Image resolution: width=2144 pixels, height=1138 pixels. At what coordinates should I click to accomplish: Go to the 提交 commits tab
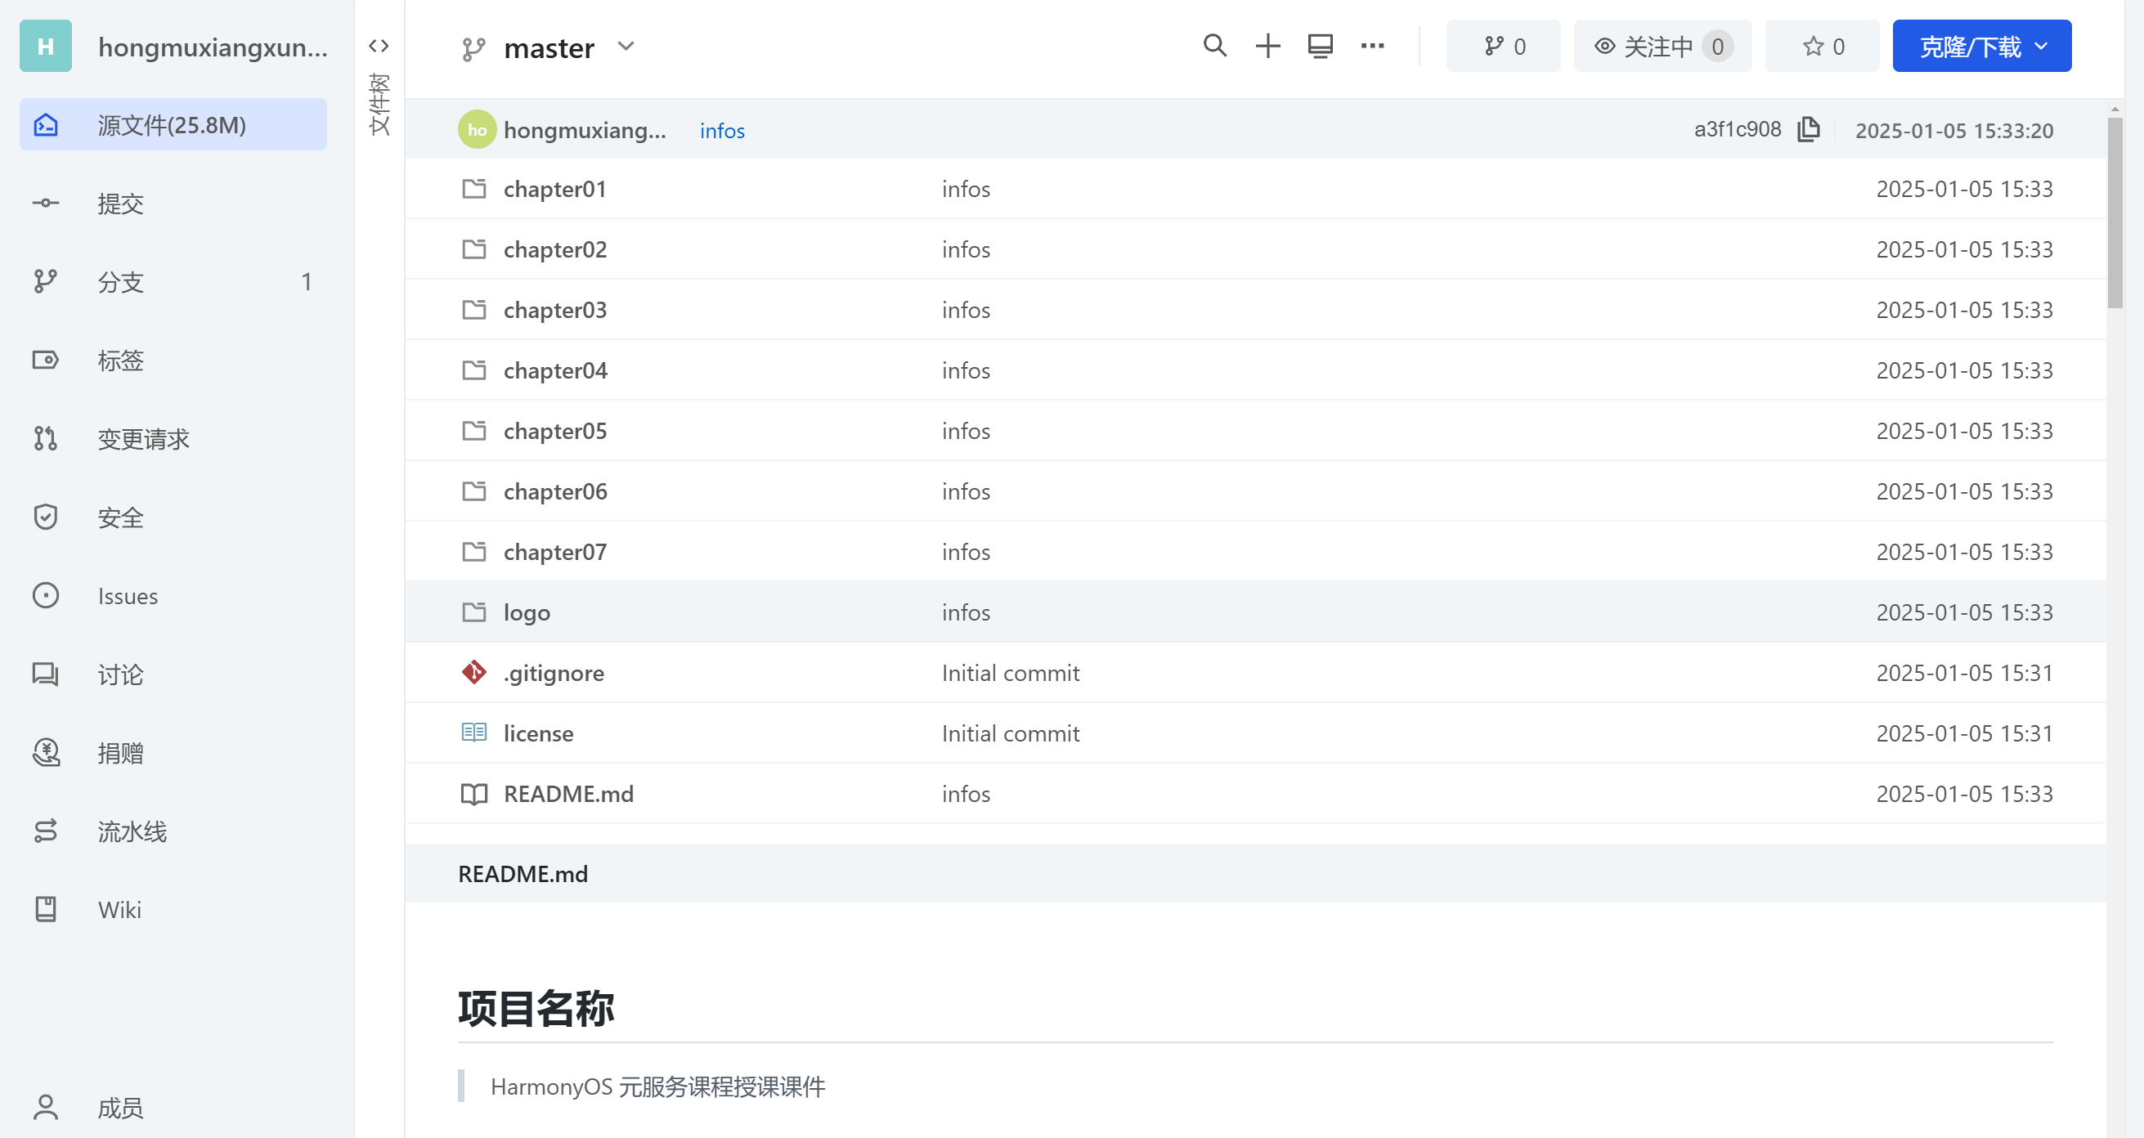121,203
